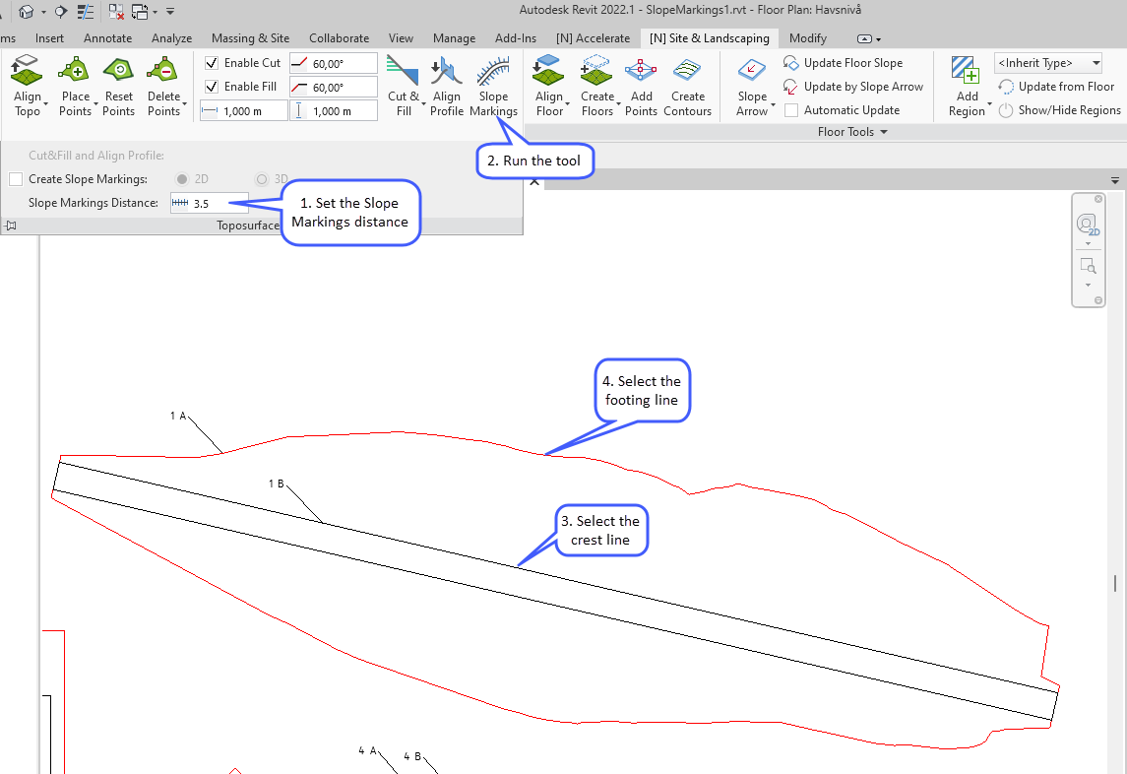Open the 2D navigation wheel
The height and width of the screenshot is (774, 1127).
click(x=1088, y=225)
